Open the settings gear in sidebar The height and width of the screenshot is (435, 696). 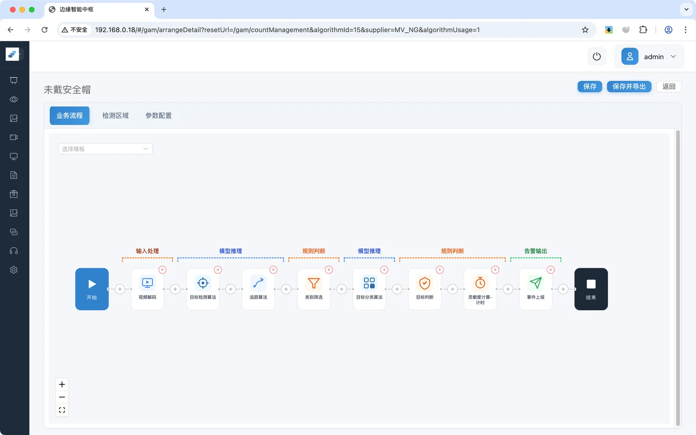(14, 270)
